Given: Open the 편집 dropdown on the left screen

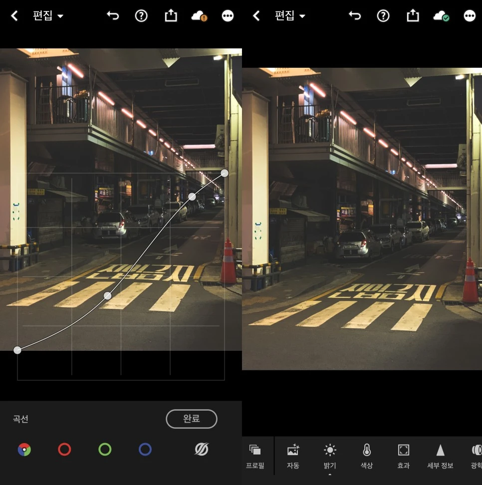Looking at the screenshot, I should tap(48, 16).
